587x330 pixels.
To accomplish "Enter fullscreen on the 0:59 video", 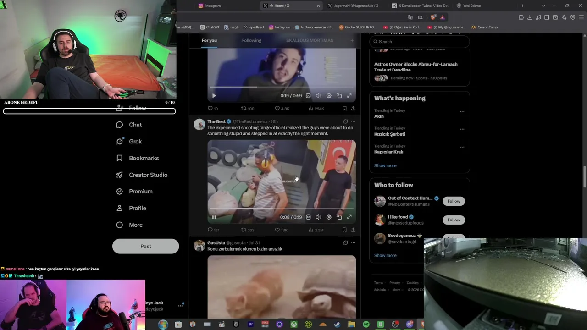I will click(349, 96).
